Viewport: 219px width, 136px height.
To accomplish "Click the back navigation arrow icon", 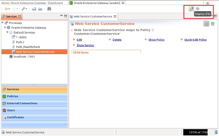I will coord(6,9).
